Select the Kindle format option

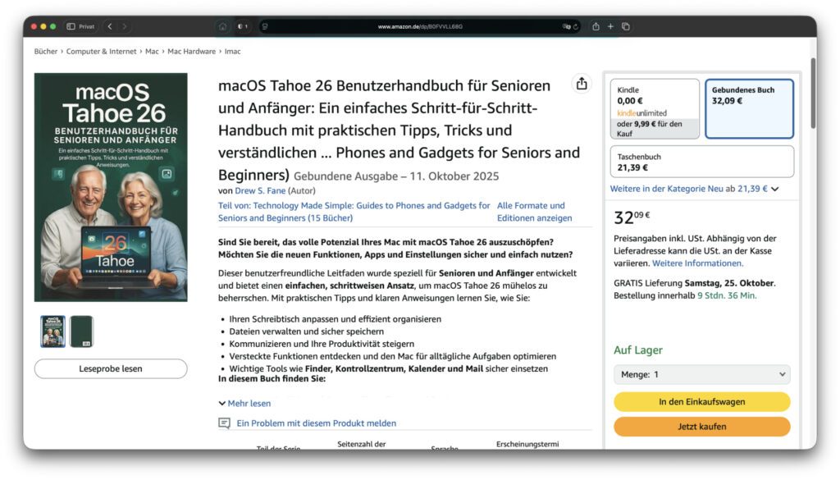tap(655, 108)
